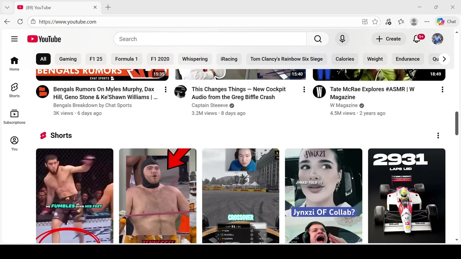Open the notifications bell
The height and width of the screenshot is (259, 461).
[x=417, y=39]
